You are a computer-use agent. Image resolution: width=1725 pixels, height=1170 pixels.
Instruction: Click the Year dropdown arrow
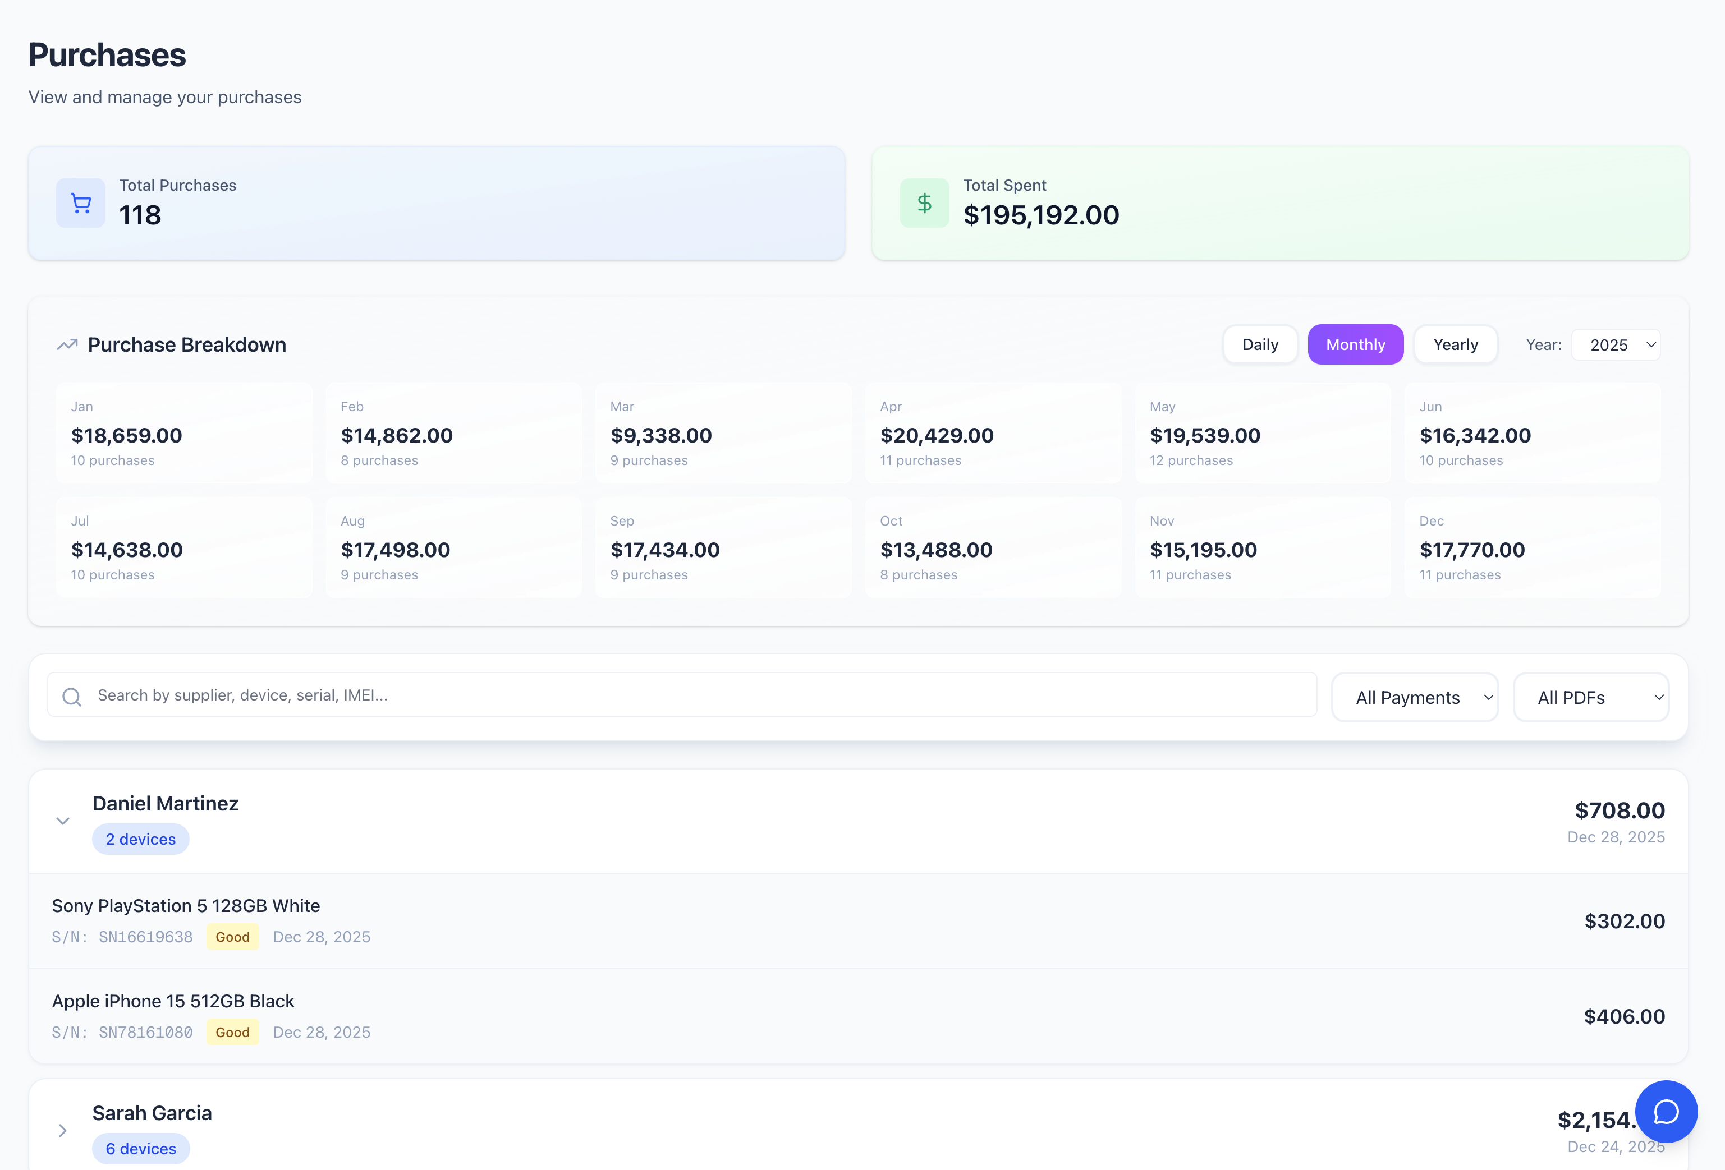1651,344
